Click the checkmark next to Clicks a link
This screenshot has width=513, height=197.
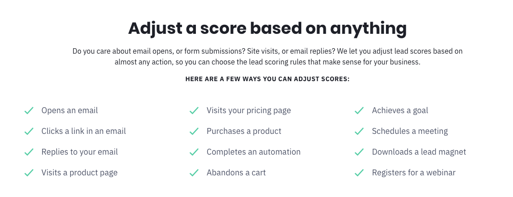tap(29, 131)
